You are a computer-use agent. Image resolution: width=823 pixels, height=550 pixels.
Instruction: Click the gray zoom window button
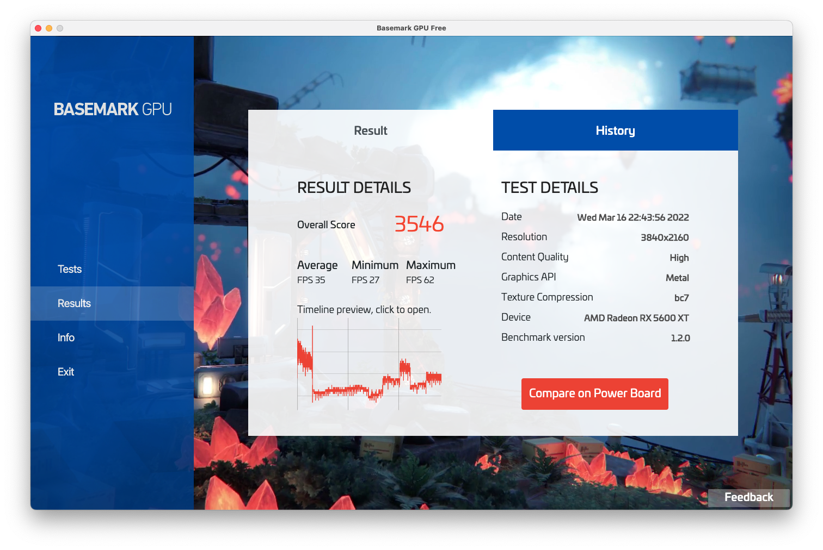pos(60,28)
